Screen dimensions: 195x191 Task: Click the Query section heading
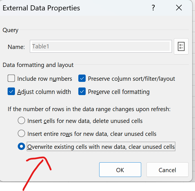click(10, 30)
